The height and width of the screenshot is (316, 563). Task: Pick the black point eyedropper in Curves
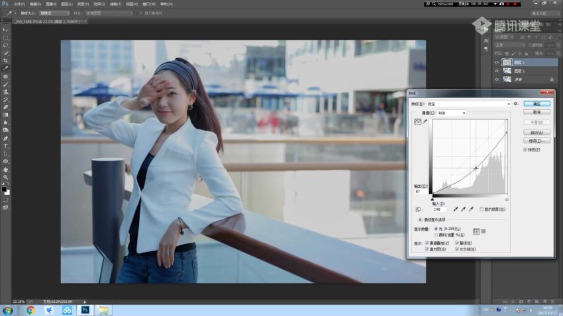coord(456,209)
